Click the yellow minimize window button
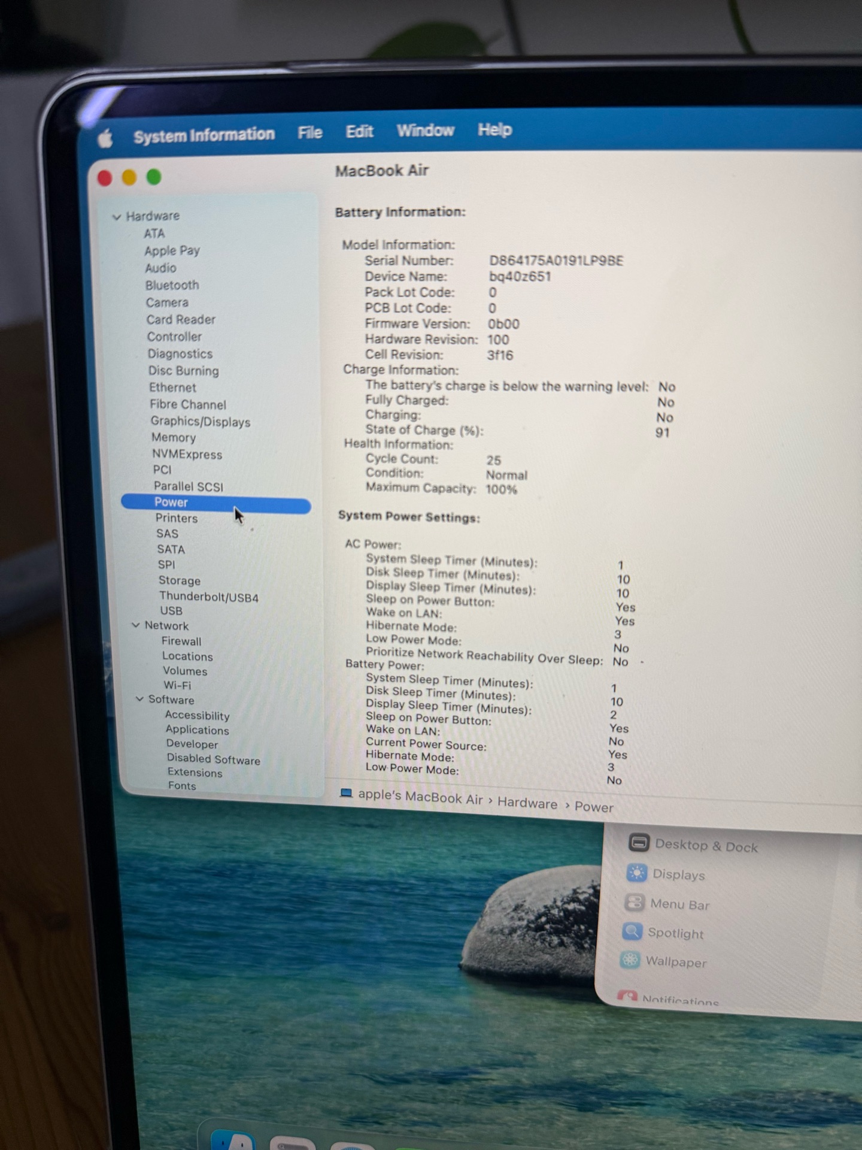The image size is (862, 1150). (x=129, y=178)
